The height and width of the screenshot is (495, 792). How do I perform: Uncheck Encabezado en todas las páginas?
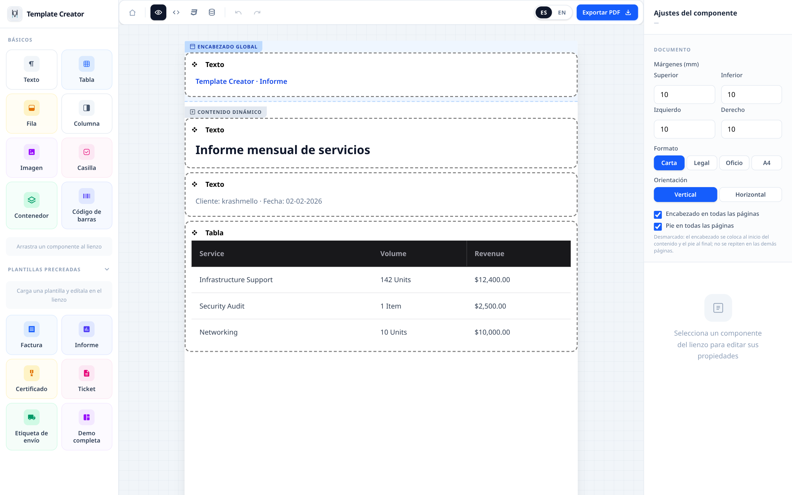(x=658, y=214)
